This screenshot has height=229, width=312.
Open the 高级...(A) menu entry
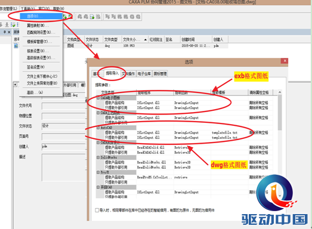click(35, 92)
